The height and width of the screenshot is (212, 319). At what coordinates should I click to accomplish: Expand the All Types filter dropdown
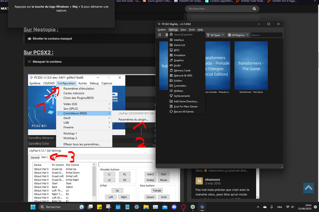pyautogui.click(x=215, y=35)
